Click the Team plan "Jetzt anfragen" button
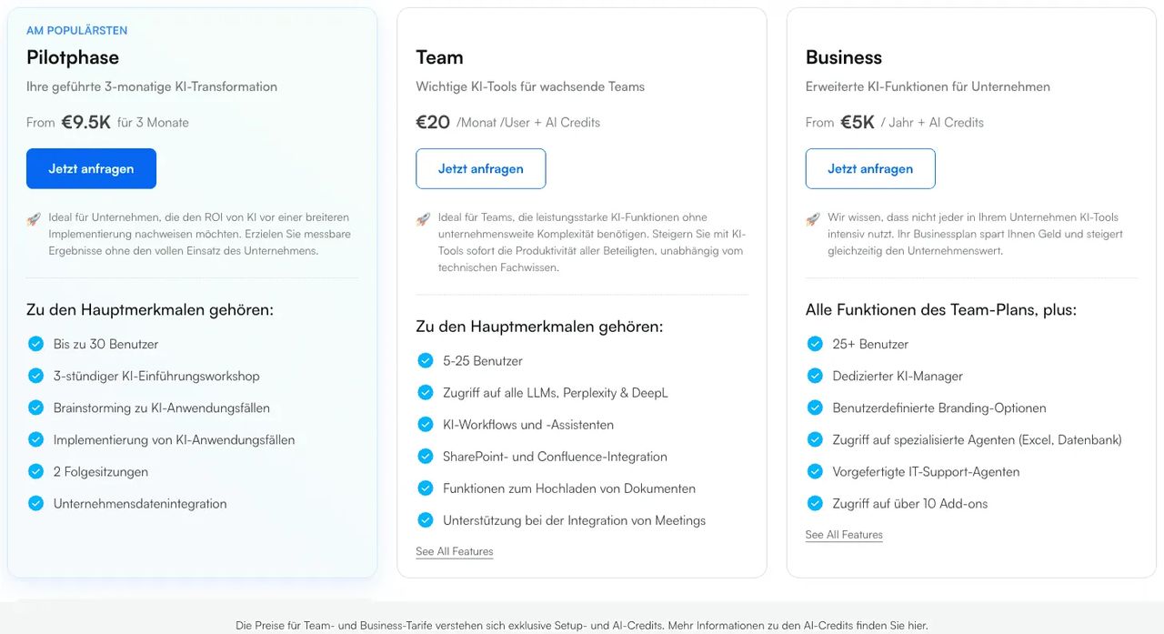 (x=480, y=168)
